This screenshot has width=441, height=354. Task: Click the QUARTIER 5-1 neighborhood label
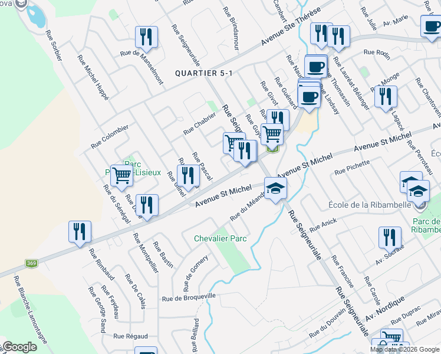coord(204,73)
